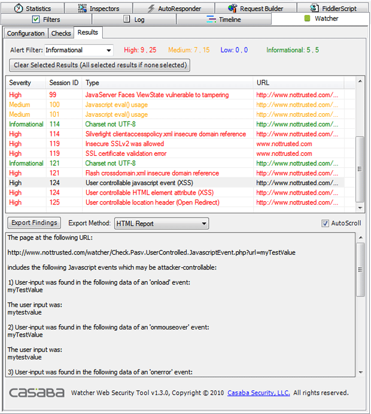This screenshot has width=371, height=414.
Task: Click the green Watcher tab icon
Action: [307, 19]
